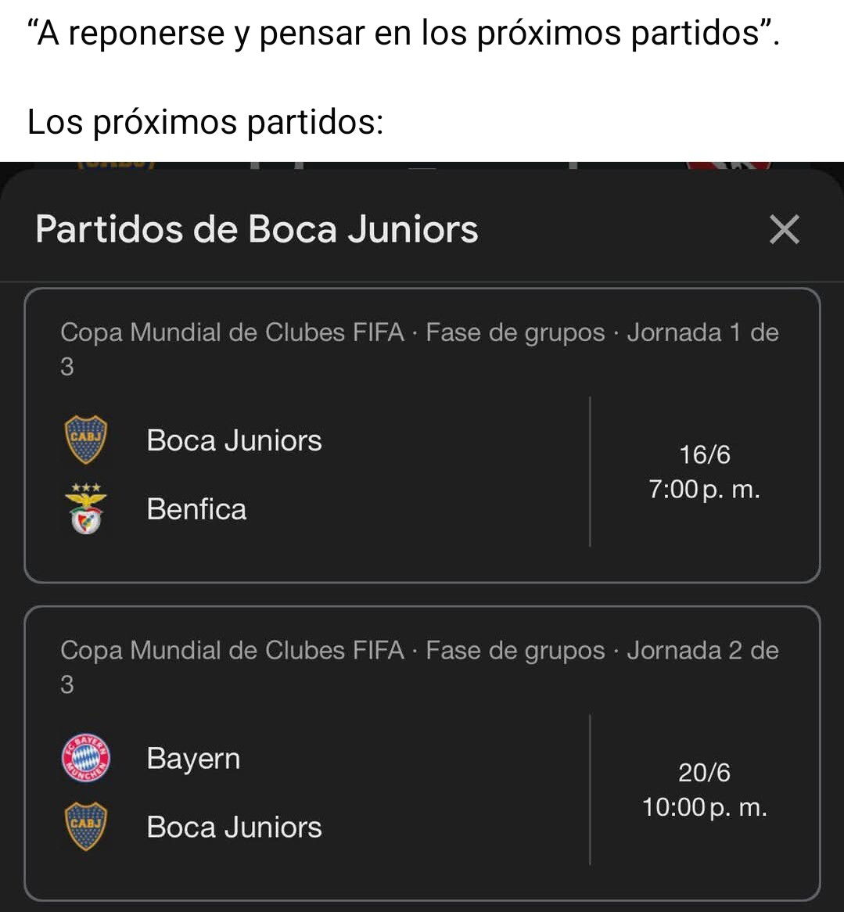The image size is (844, 912).
Task: Close the Partidos de Boca Juniors panel
Action: 784,229
